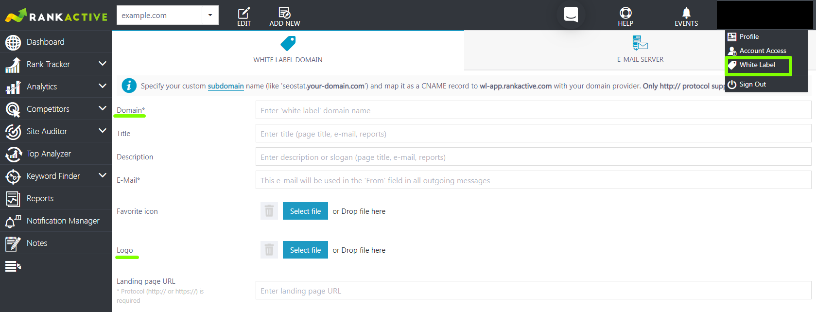Select file for Logo
This screenshot has width=816, height=312.
[x=305, y=250]
